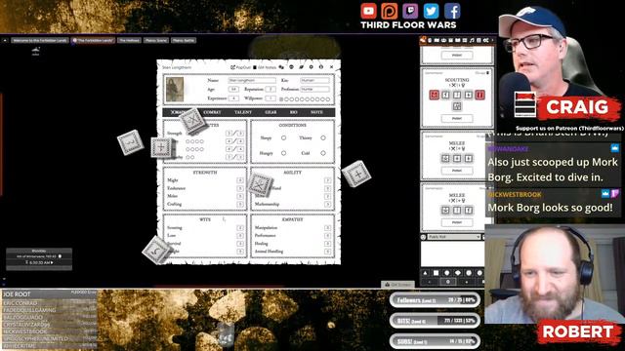Roll the Might skill

point(173,180)
